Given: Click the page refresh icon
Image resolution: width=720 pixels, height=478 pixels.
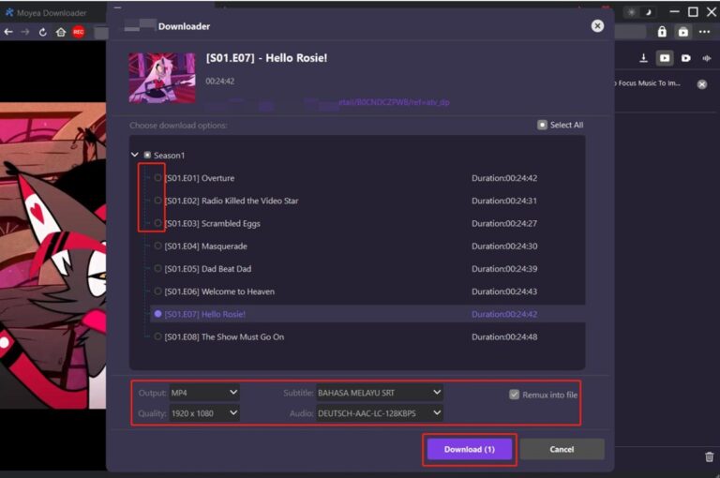Looking at the screenshot, I should pyautogui.click(x=43, y=32).
